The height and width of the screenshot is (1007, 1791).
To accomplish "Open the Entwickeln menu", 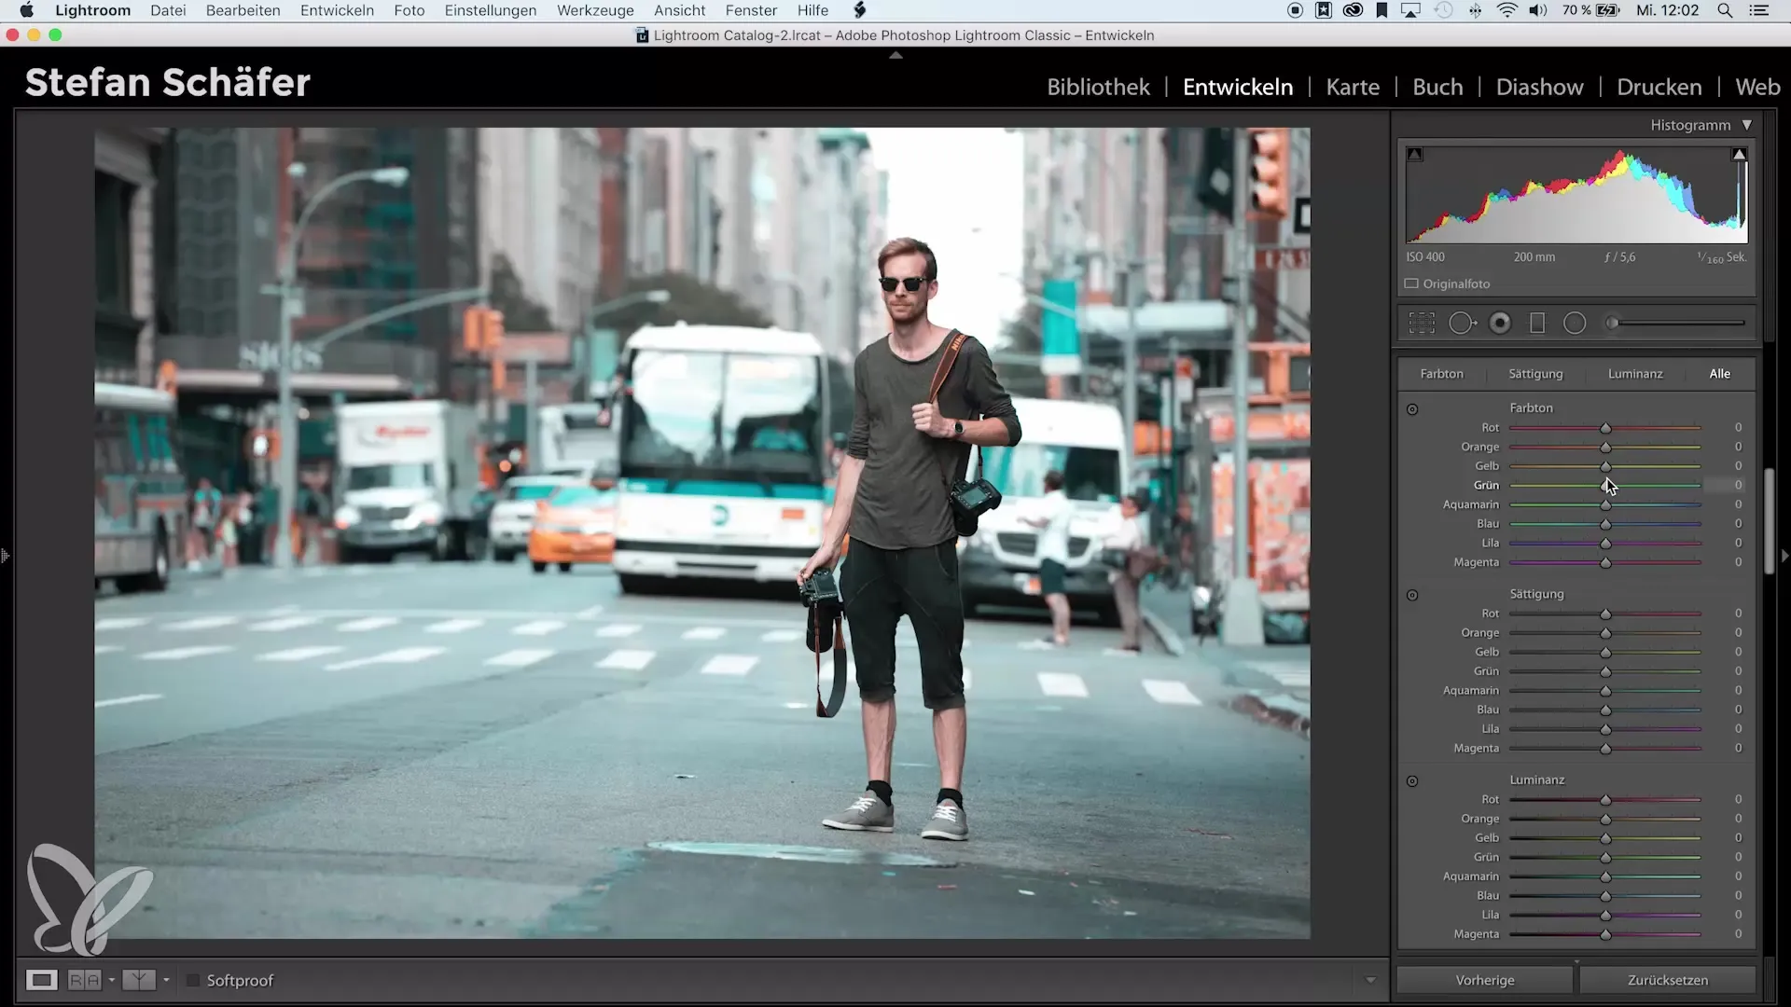I will tap(337, 10).
